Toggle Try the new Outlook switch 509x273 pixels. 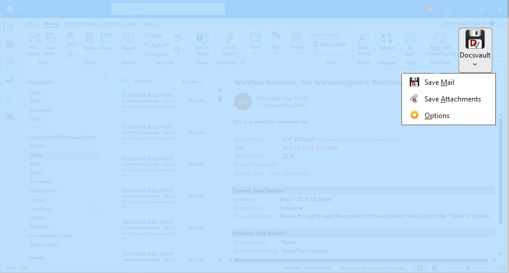[x=497, y=23]
